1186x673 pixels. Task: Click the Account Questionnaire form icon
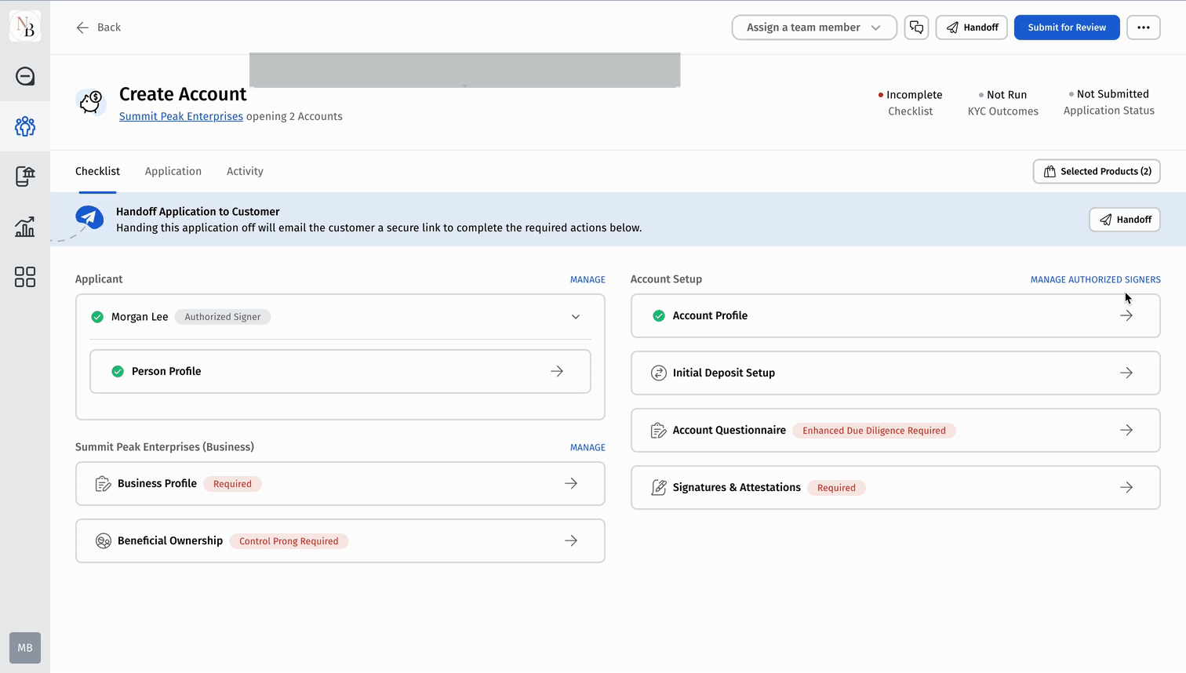(x=659, y=431)
